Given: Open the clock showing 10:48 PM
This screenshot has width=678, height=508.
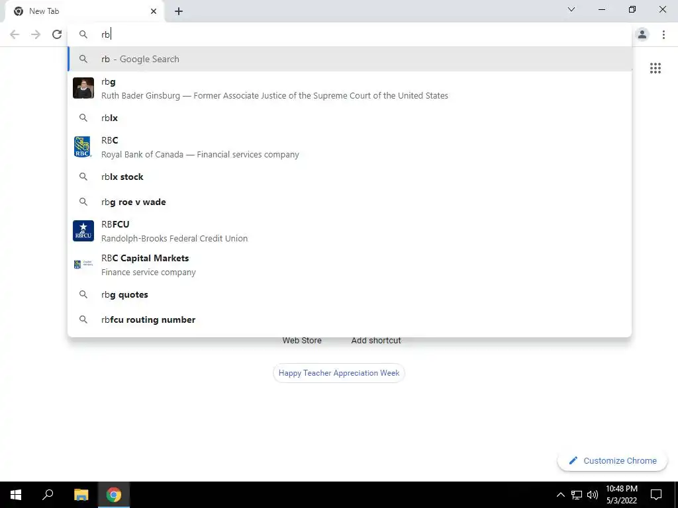Looking at the screenshot, I should pos(621,495).
